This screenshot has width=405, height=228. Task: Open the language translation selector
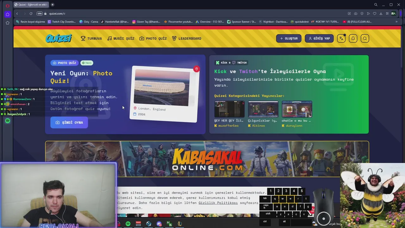[341, 38]
